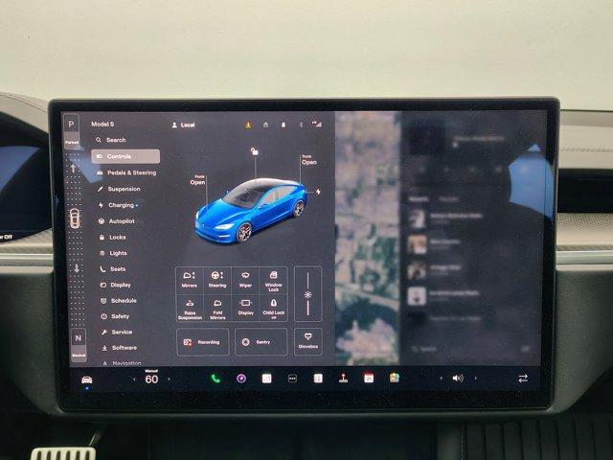Tap the HomeLink garage icon

click(266, 125)
